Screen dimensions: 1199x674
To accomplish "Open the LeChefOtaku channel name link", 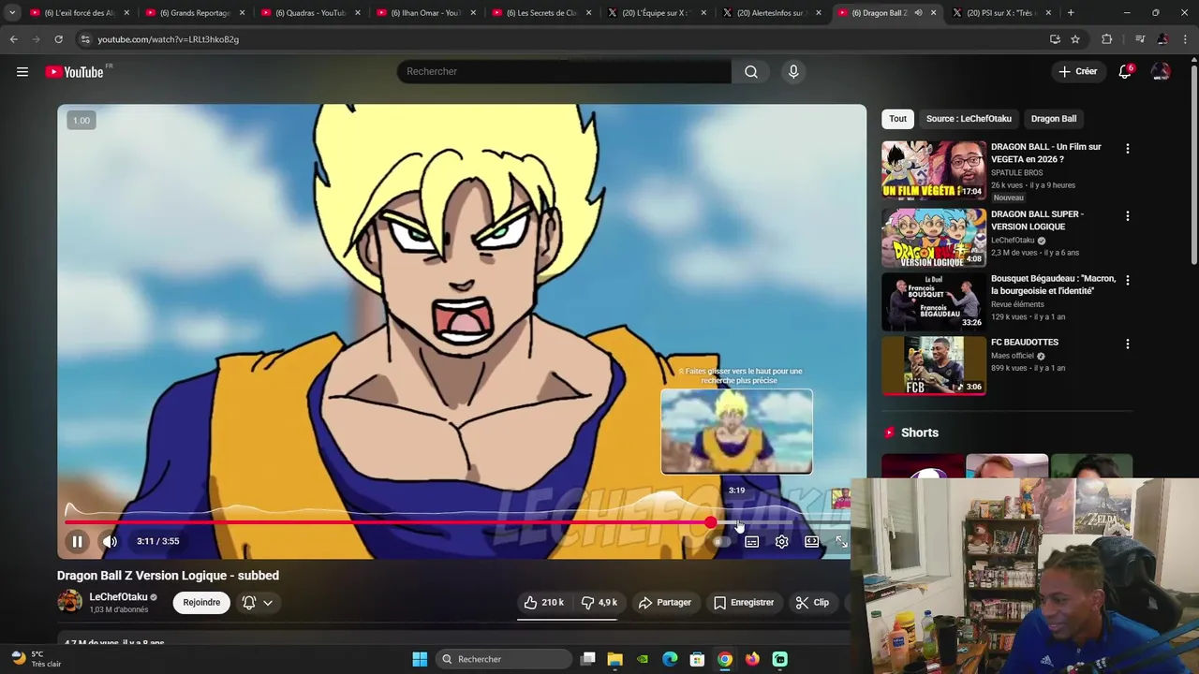I will [118, 597].
